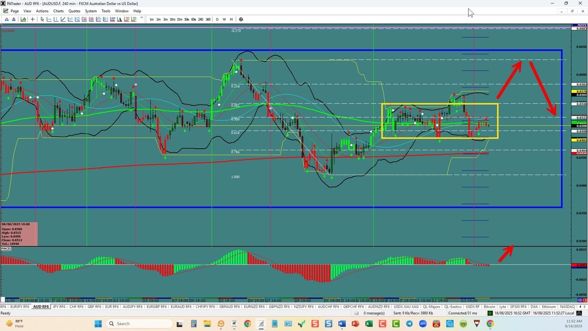Set chart to Monthly (M) timeframe
This screenshot has width=588, height=331.
231,20
